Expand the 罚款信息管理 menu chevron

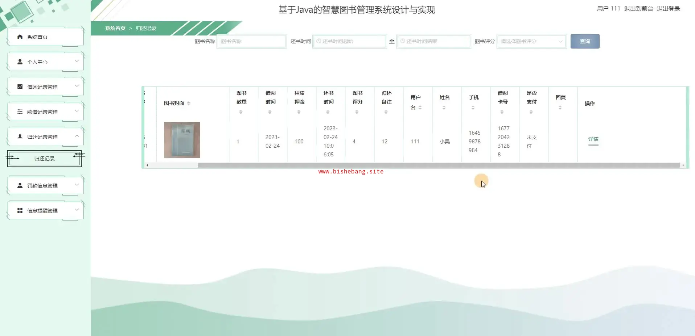click(x=77, y=185)
